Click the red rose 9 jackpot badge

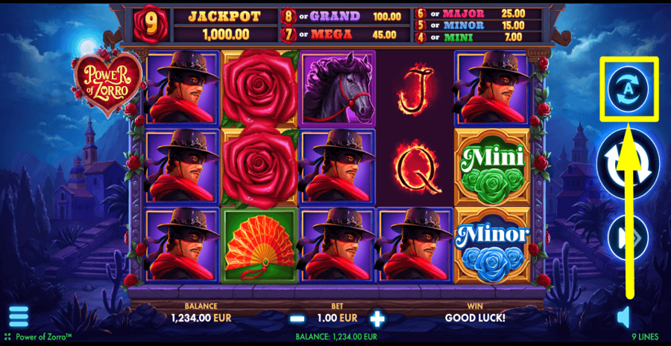151,25
